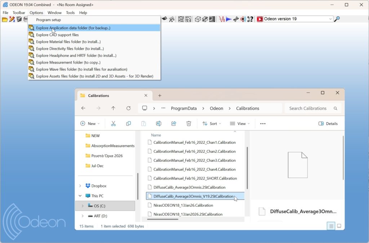The width and height of the screenshot is (369, 243).
Task: Click the Cut scissors icon in Explorer
Action: [x=113, y=124]
